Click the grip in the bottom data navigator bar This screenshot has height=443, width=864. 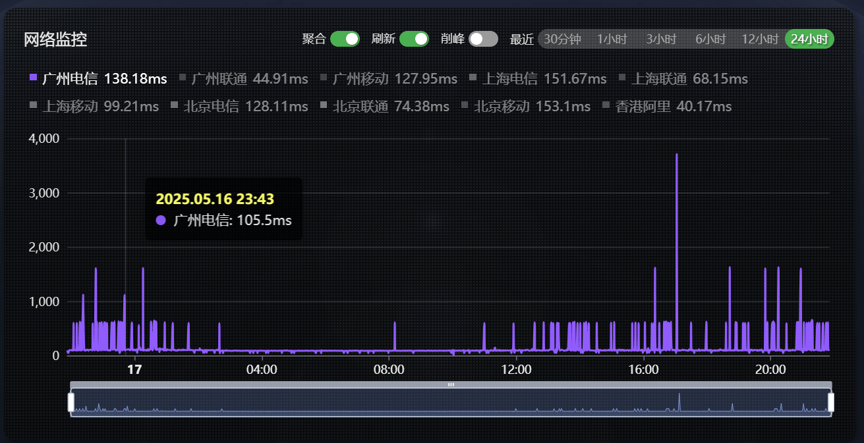coord(451,384)
